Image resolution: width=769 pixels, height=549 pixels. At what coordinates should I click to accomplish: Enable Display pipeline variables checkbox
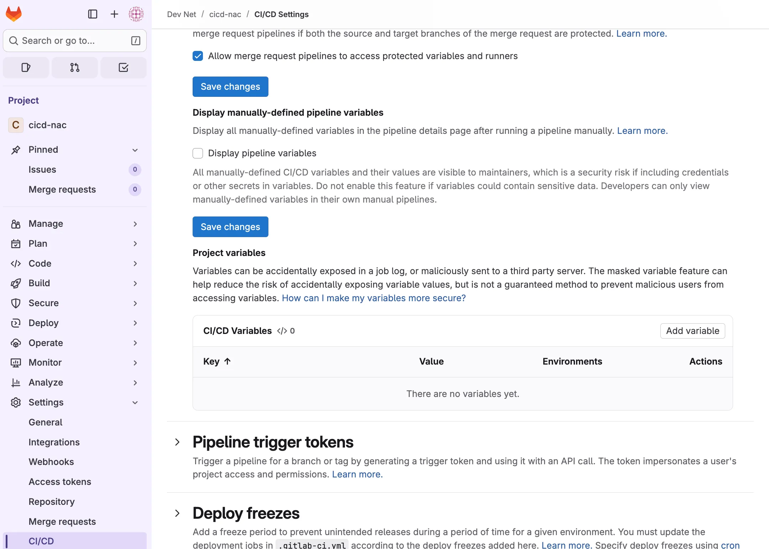tap(198, 153)
